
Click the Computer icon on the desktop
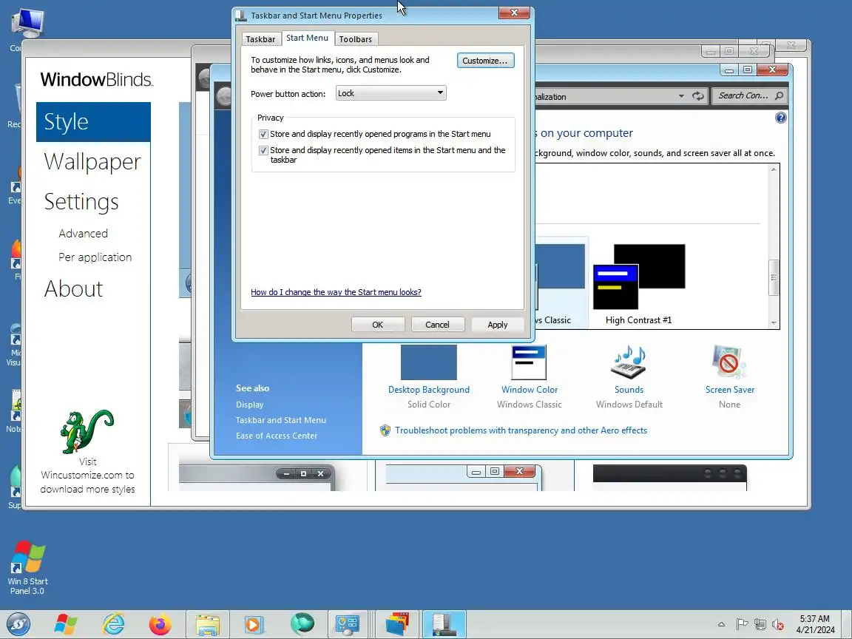27,24
